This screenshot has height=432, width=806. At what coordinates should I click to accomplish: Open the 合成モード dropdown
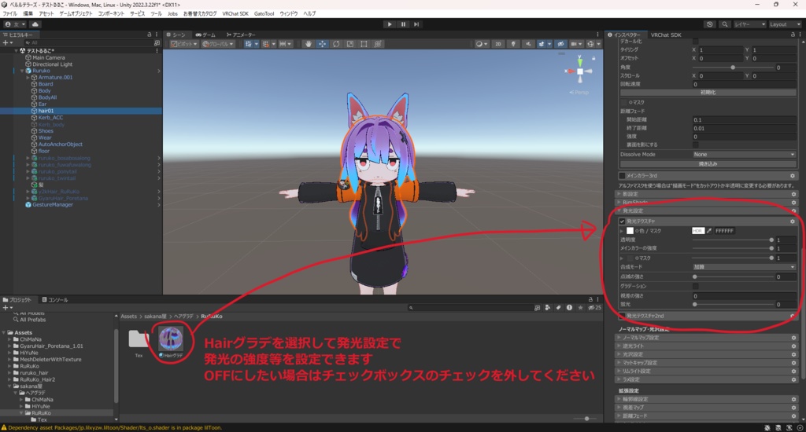coord(744,267)
